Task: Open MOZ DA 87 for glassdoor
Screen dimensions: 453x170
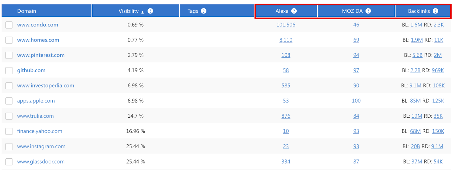Action: coord(356,162)
